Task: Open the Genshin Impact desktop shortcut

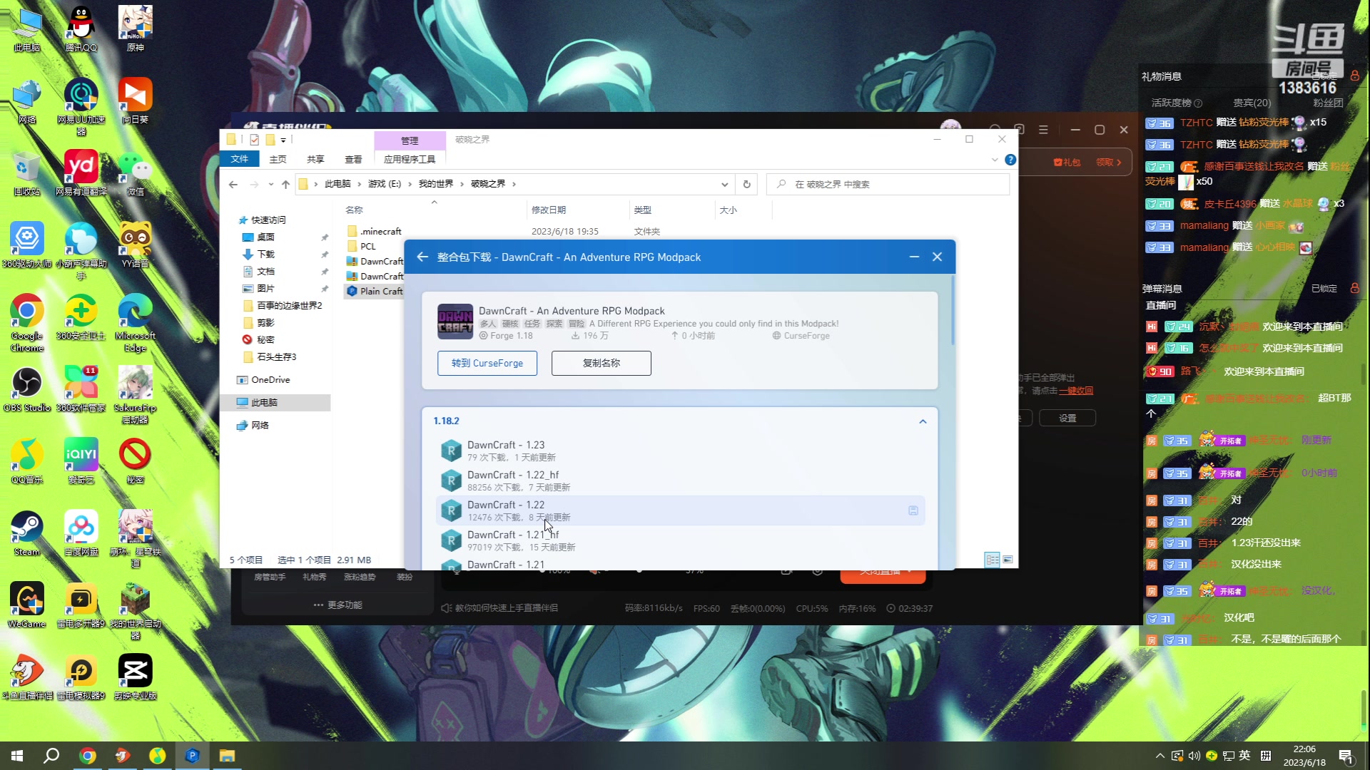Action: (x=136, y=29)
